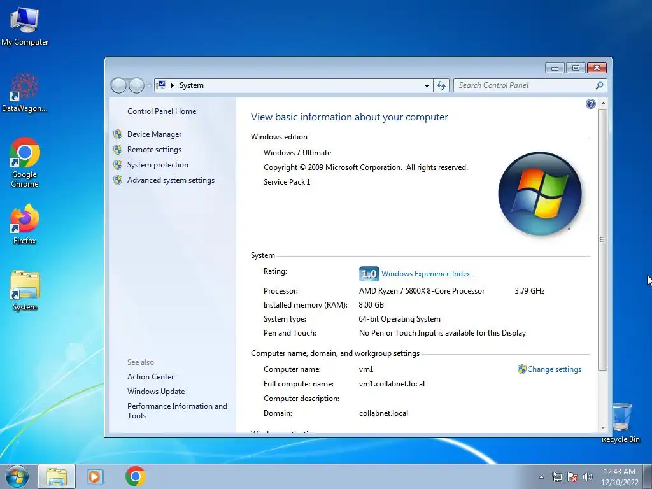Open Chrome from the taskbar
652x489 pixels.
coord(135,476)
